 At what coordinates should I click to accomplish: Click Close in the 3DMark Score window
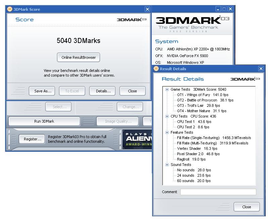pos(132,91)
